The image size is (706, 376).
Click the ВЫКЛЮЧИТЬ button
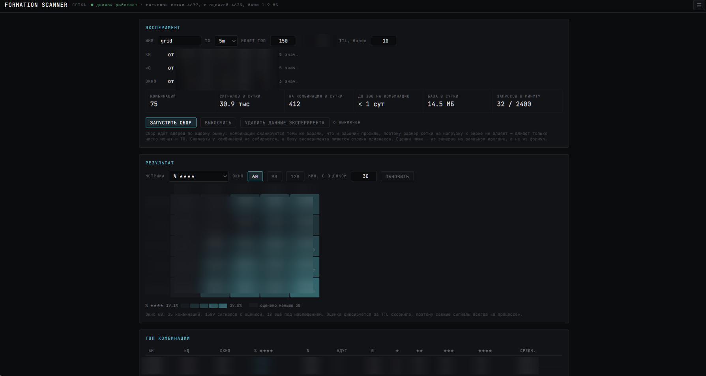coord(218,123)
